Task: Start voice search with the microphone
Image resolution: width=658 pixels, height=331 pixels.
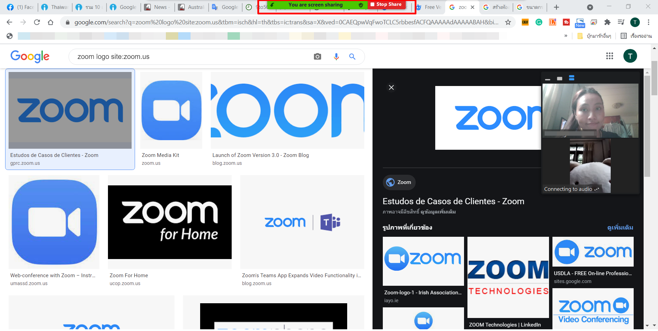Action: pos(336,57)
